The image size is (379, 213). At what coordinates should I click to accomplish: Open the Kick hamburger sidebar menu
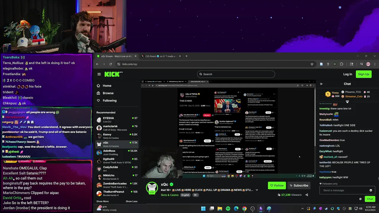[x=99, y=74]
